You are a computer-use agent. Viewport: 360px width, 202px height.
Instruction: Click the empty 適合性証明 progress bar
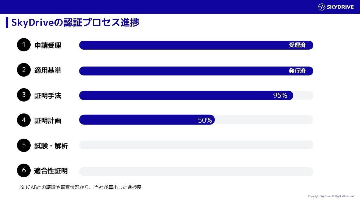coord(196,171)
